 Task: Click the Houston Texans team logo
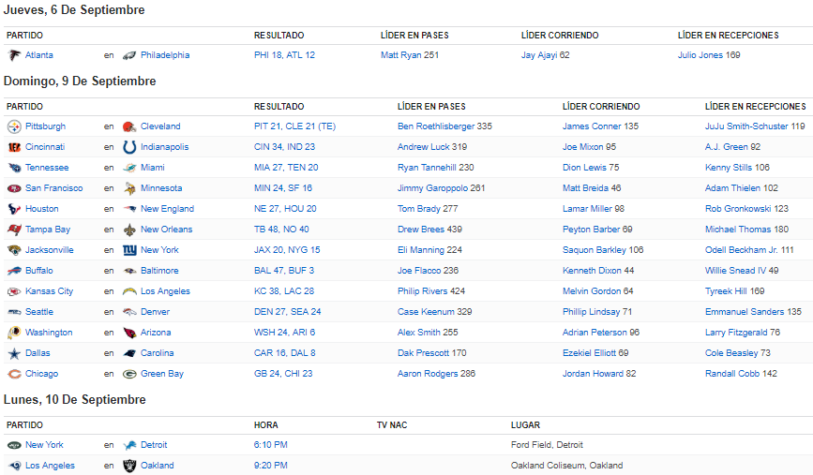[14, 209]
